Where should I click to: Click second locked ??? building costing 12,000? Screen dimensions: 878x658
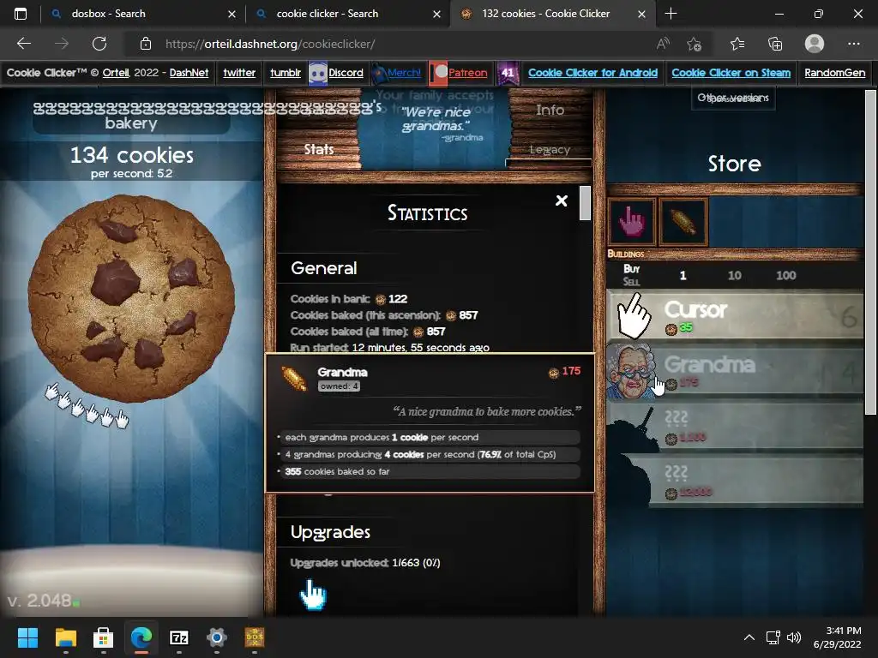[x=735, y=482]
